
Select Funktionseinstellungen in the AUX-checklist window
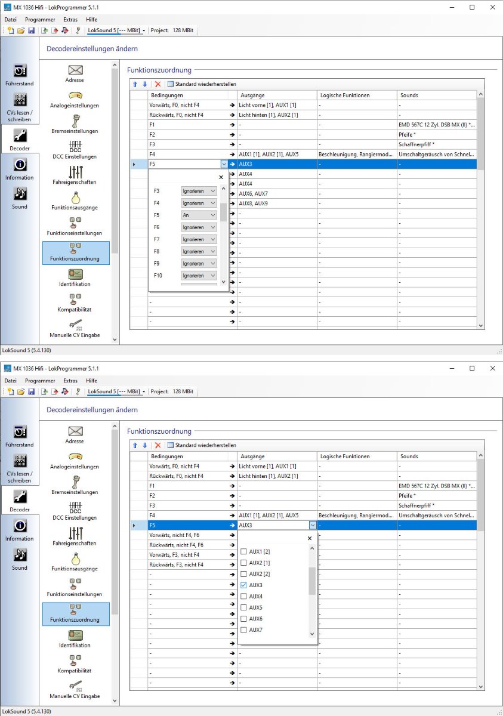pyautogui.click(x=75, y=588)
